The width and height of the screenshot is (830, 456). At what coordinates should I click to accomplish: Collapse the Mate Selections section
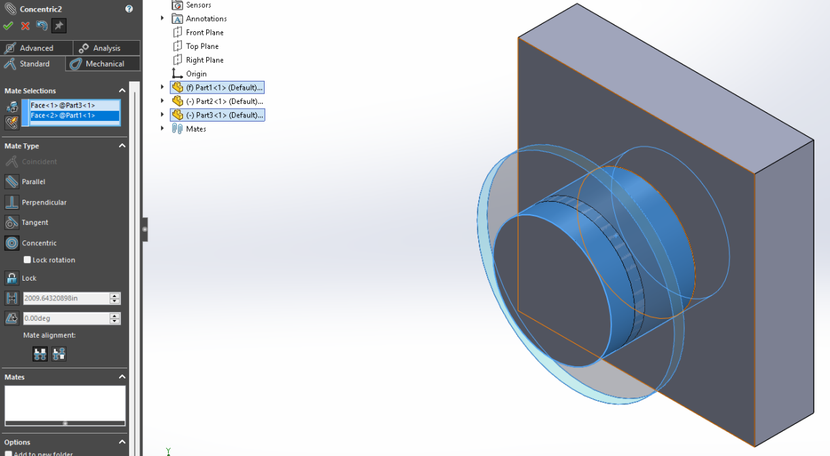122,90
